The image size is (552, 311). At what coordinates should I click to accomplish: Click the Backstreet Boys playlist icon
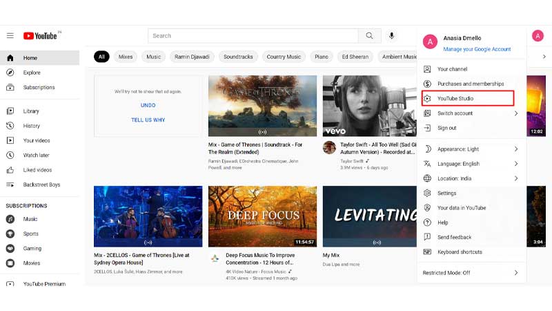pyautogui.click(x=10, y=185)
